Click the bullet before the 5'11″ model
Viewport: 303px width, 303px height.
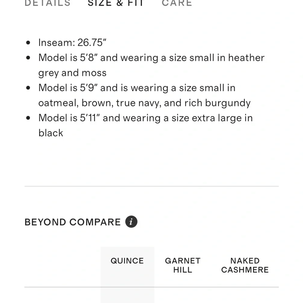[28, 118]
